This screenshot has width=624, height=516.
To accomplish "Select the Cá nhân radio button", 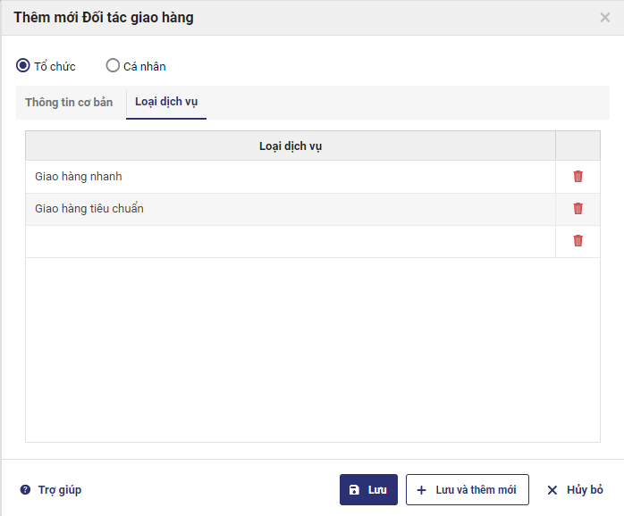I will pos(113,65).
